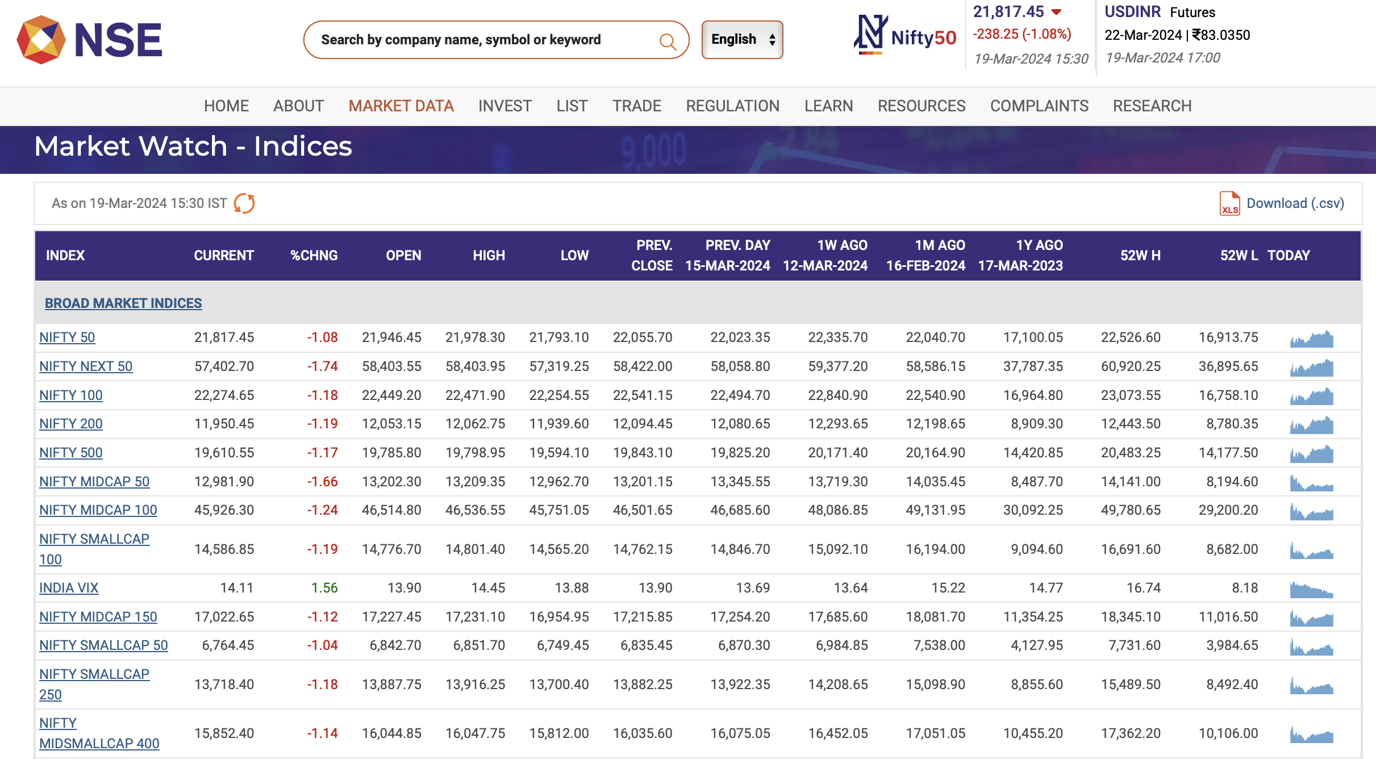Open the NIFTY SMALLCAP 50 today sparkline
Image resolution: width=1376 pixels, height=759 pixels.
[1311, 646]
